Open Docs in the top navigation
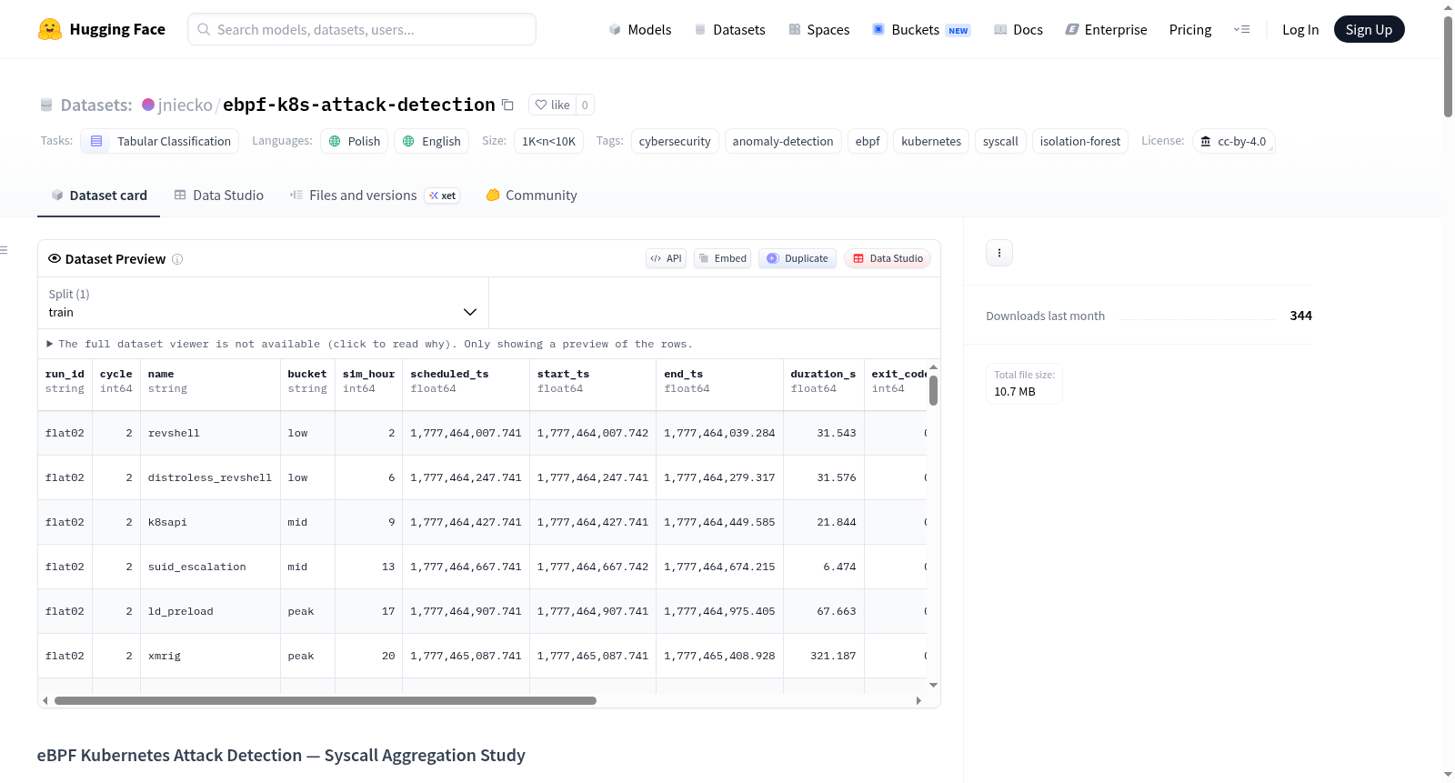The image size is (1455, 783). tap(1018, 29)
